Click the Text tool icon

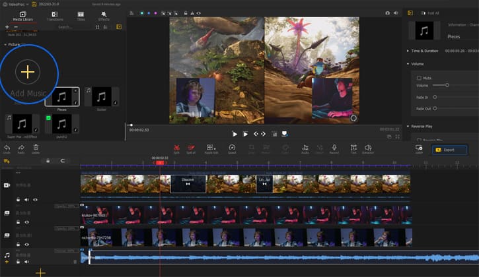354,148
